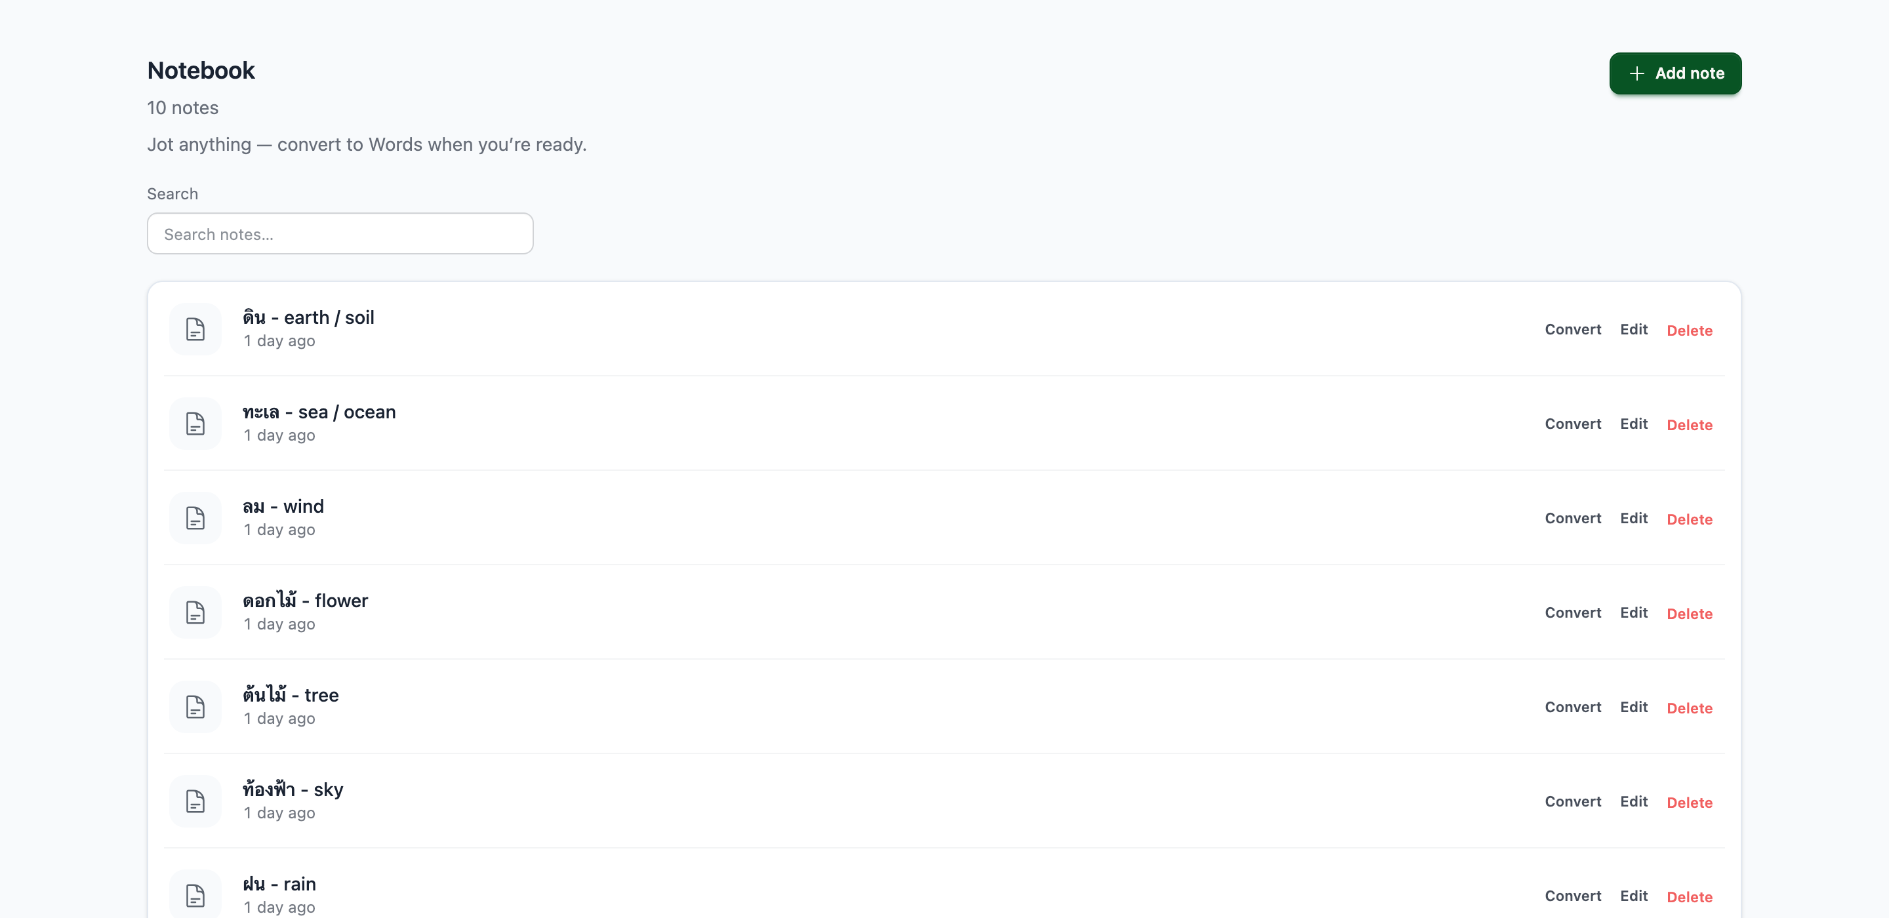Select the note text 'ดิน - earth / soil'
The width and height of the screenshot is (1889, 918).
coord(309,317)
